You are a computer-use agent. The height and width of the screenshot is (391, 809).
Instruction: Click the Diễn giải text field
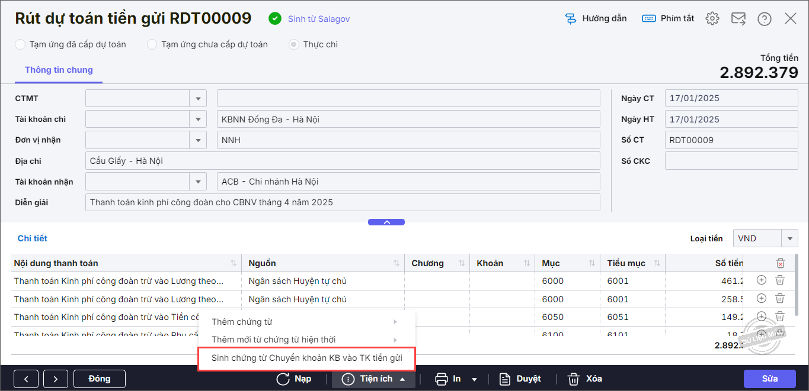click(x=343, y=202)
